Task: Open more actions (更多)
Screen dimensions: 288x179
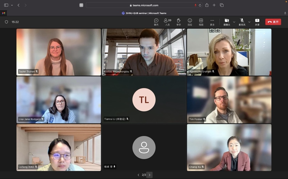Action: [212, 22]
